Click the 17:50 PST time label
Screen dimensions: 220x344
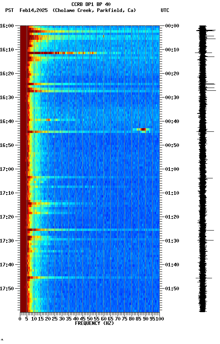[7, 289]
